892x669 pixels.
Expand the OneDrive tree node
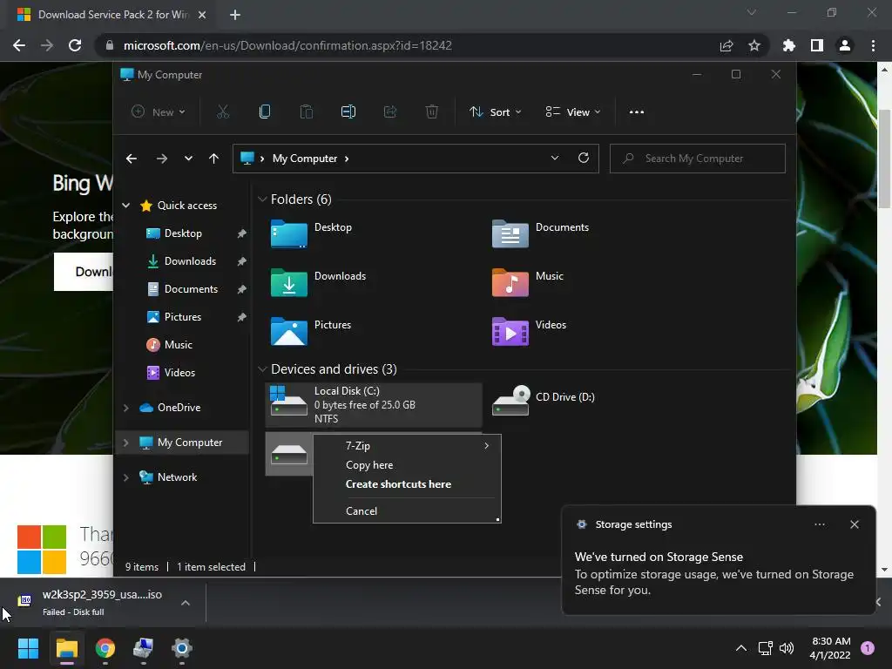[x=126, y=408]
